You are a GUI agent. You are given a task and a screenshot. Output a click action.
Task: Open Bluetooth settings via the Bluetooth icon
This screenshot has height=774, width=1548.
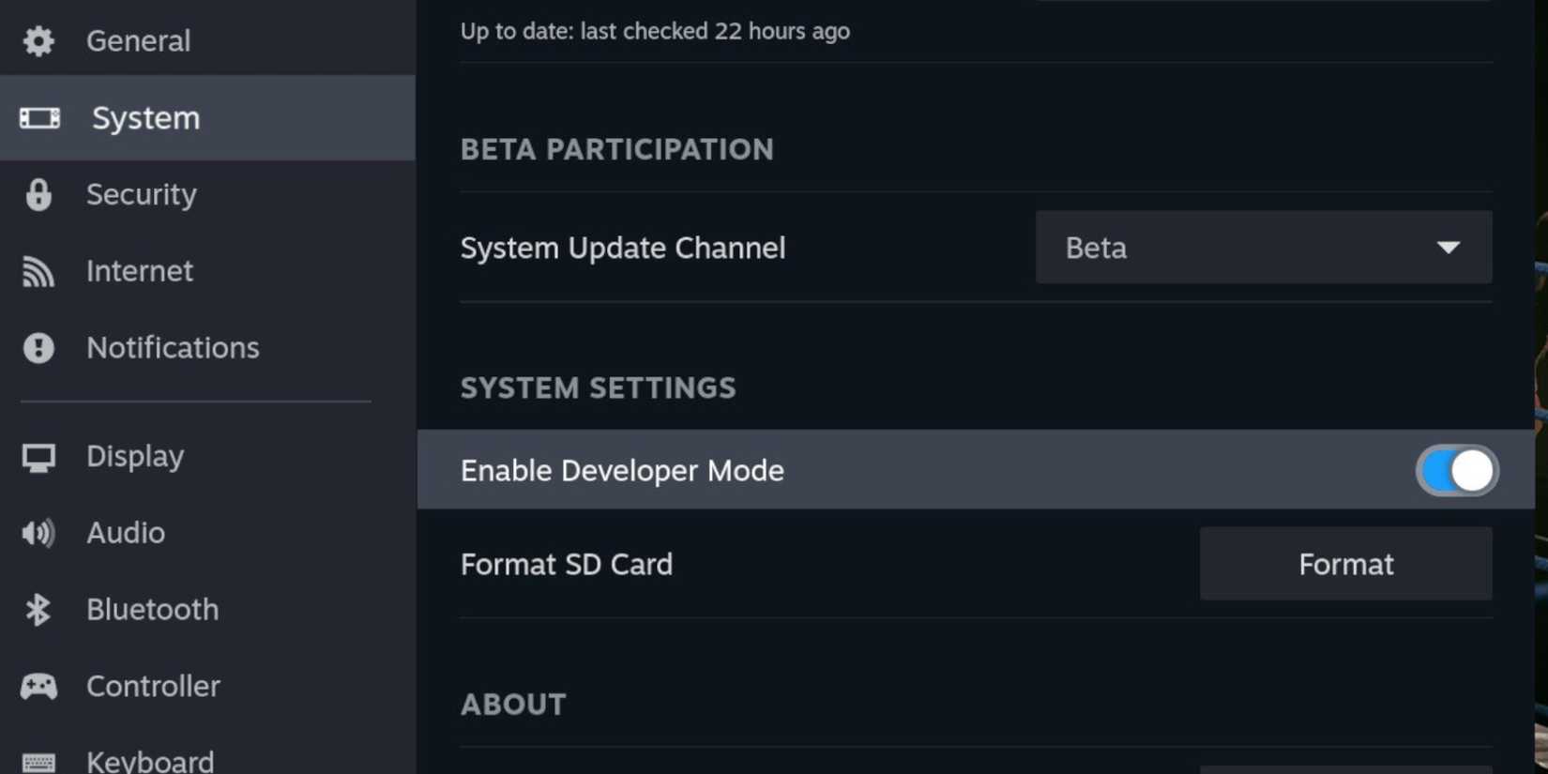coord(38,609)
